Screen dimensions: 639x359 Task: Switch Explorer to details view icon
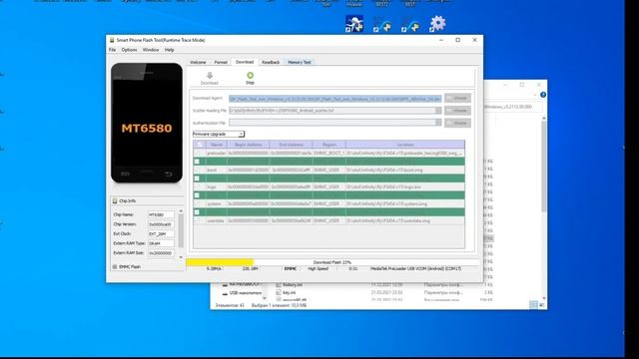click(x=533, y=304)
